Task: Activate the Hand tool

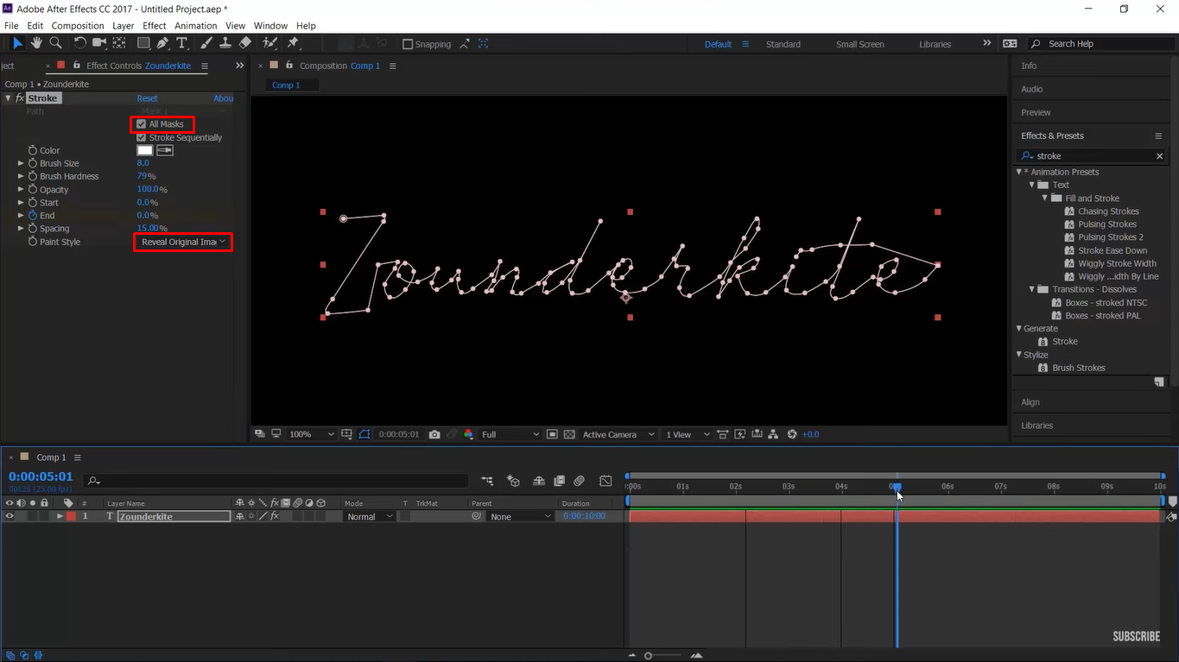Action: click(35, 43)
